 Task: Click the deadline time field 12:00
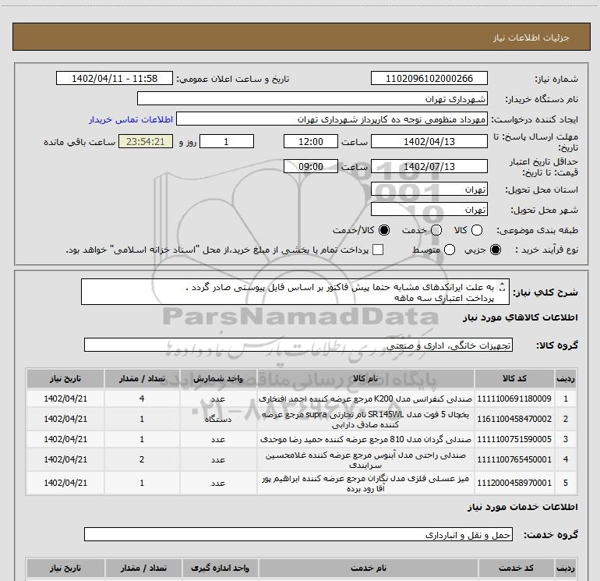point(311,141)
